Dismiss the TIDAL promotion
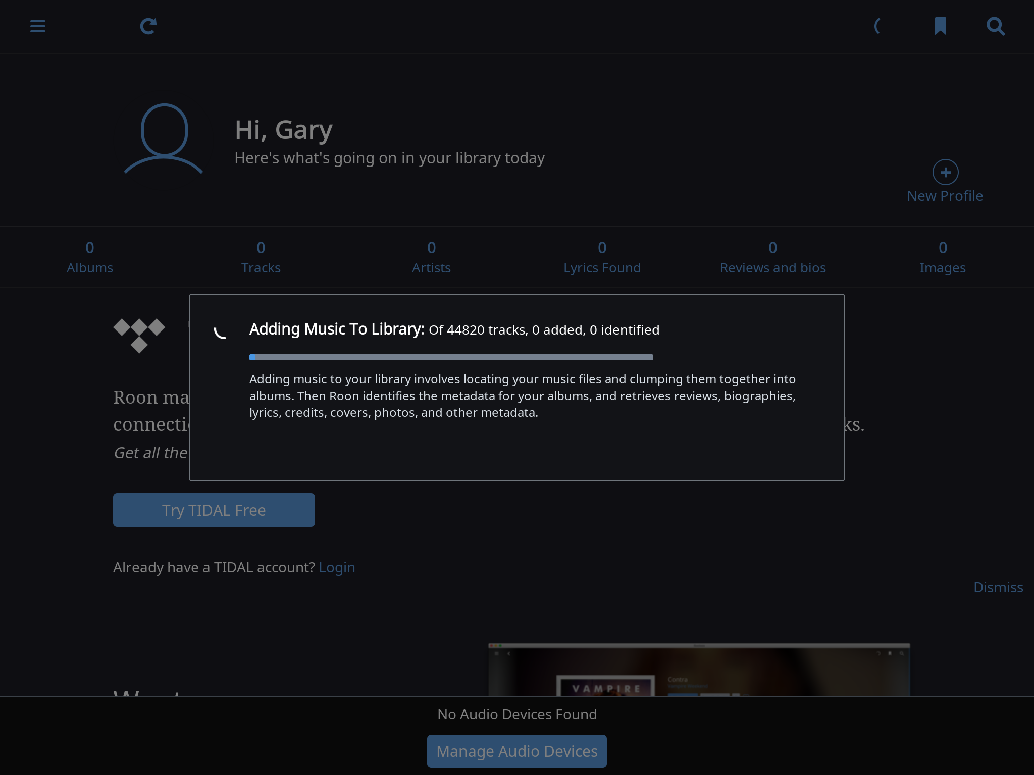The image size is (1034, 775). (x=998, y=587)
